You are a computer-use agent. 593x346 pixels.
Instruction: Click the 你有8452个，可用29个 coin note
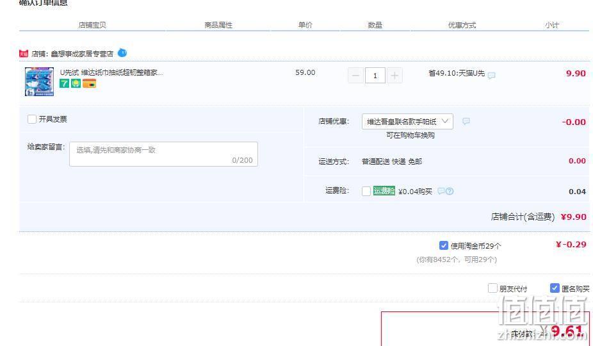pos(457,259)
